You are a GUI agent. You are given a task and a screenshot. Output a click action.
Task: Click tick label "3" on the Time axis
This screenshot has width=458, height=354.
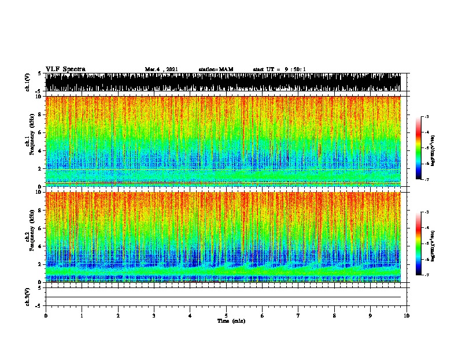pos(154,316)
